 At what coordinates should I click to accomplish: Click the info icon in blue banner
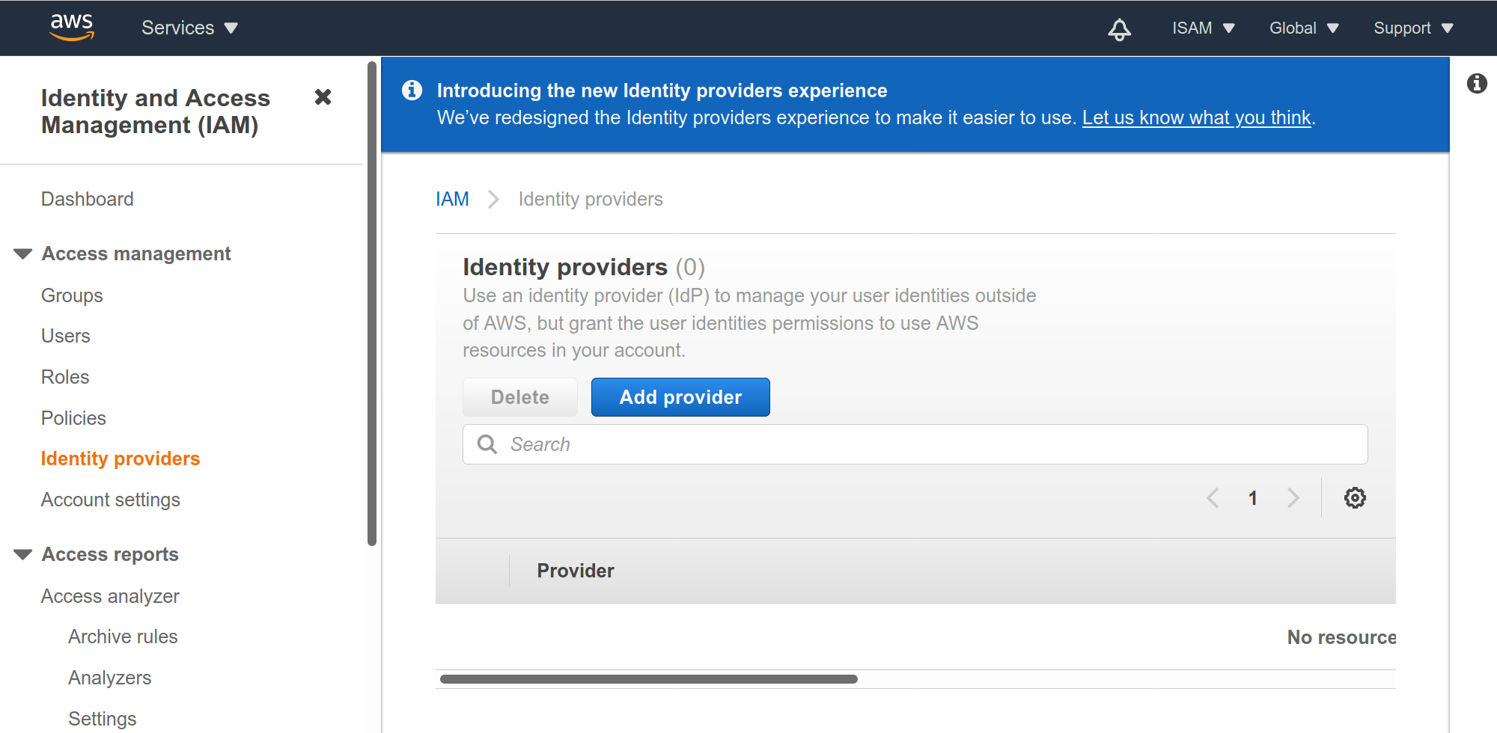coord(412,91)
